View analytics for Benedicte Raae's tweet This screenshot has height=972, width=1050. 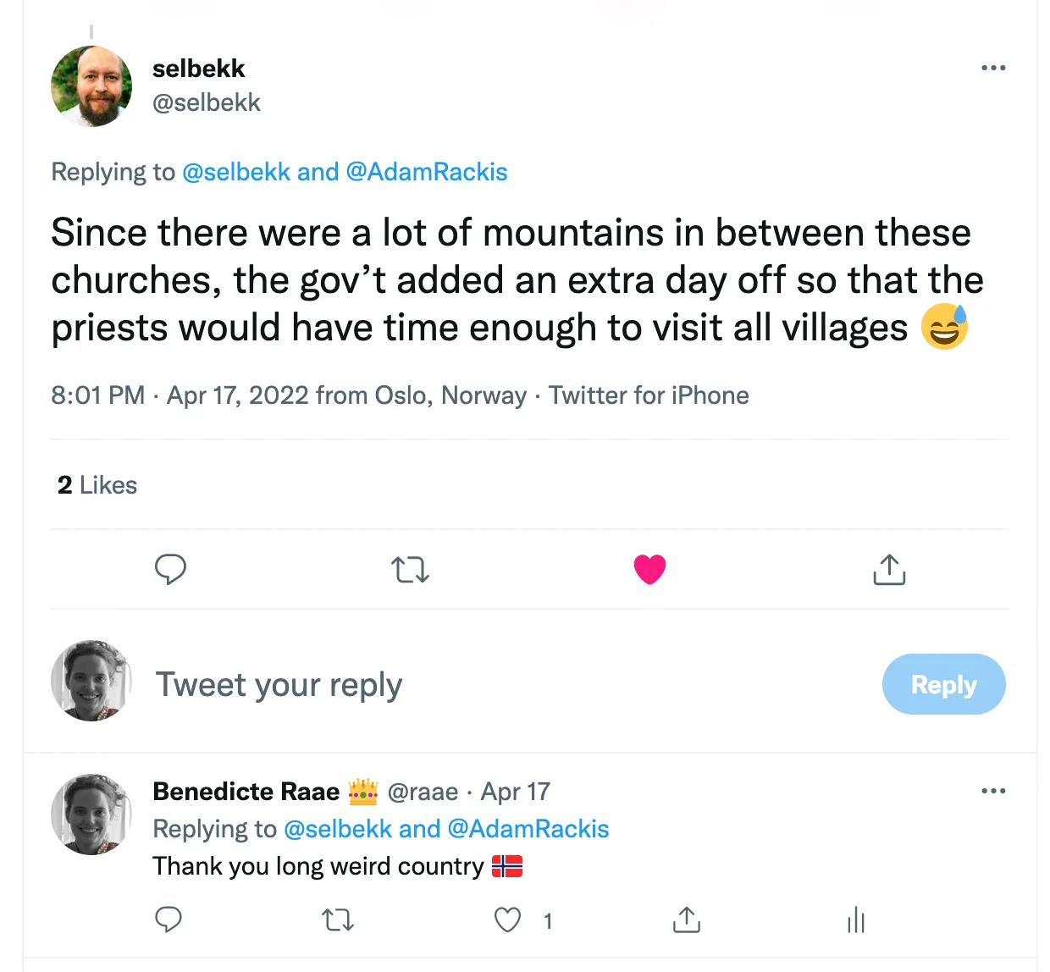(x=856, y=920)
